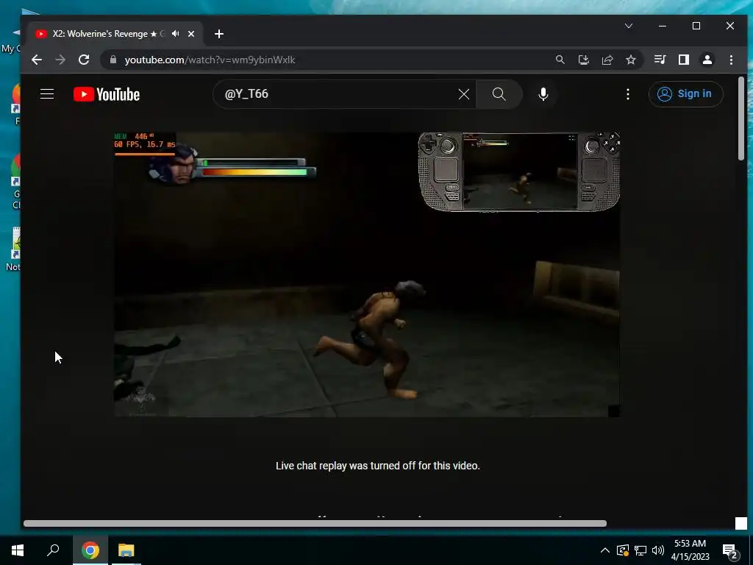Sign in to YouTube
The width and height of the screenshot is (753, 565).
tap(685, 94)
